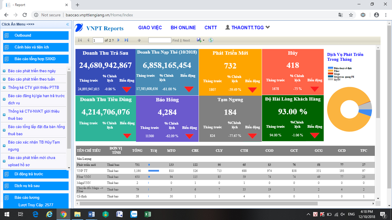Click the export save disk icon
The width and height of the screenshot is (392, 220).
(199, 40)
